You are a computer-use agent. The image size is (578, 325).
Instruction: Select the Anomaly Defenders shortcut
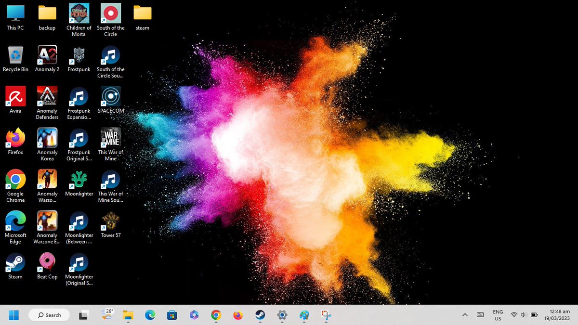tap(47, 103)
